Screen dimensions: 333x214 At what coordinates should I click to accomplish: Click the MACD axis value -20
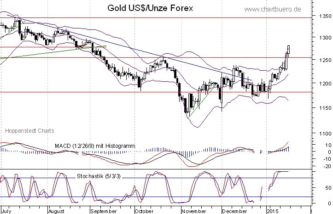327,166
